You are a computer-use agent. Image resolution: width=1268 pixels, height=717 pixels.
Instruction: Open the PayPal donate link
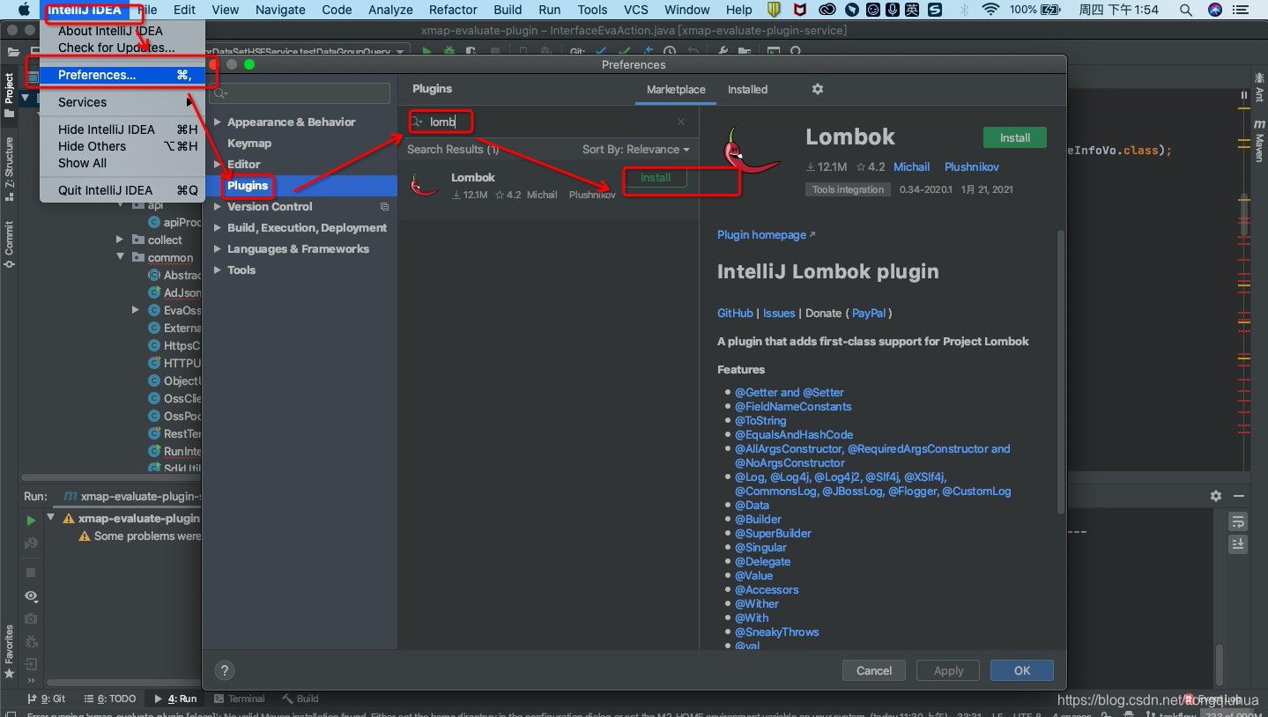click(869, 313)
